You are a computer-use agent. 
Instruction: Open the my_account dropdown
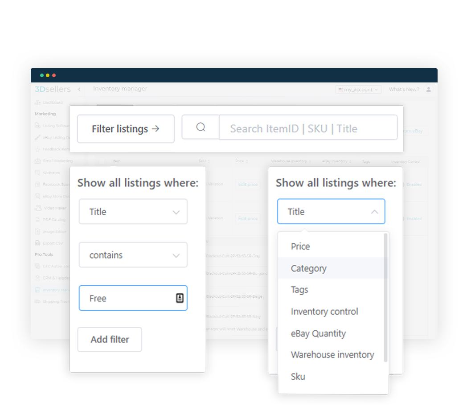tap(358, 89)
